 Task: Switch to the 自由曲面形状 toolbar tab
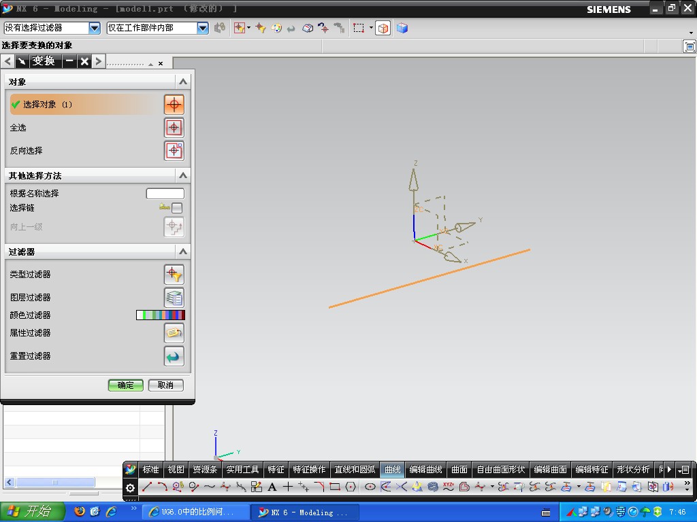(x=500, y=469)
